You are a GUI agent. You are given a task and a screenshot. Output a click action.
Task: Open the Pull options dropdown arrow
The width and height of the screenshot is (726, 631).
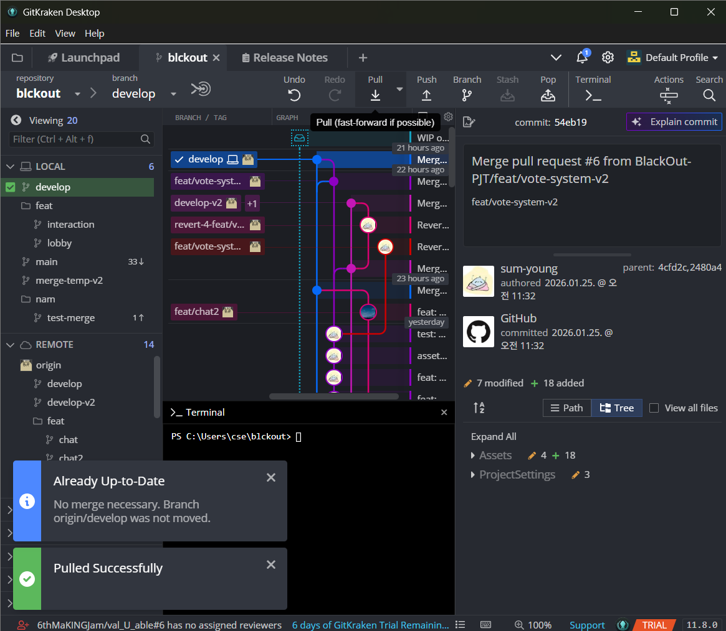pos(399,89)
